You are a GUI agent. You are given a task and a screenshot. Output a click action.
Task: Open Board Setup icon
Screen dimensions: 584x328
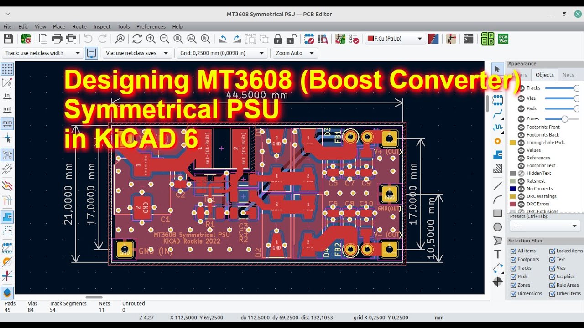click(x=26, y=39)
